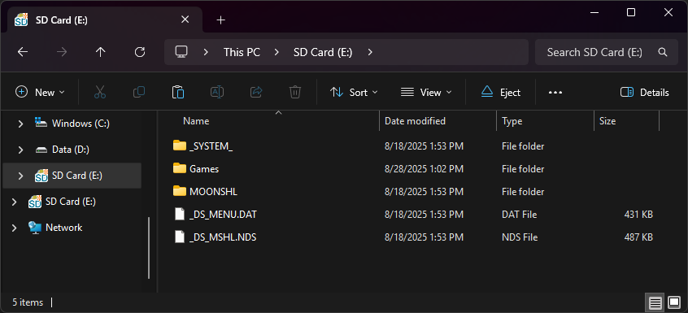The image size is (688, 313).
Task: Click the Delete trash can icon
Action: [x=295, y=92]
